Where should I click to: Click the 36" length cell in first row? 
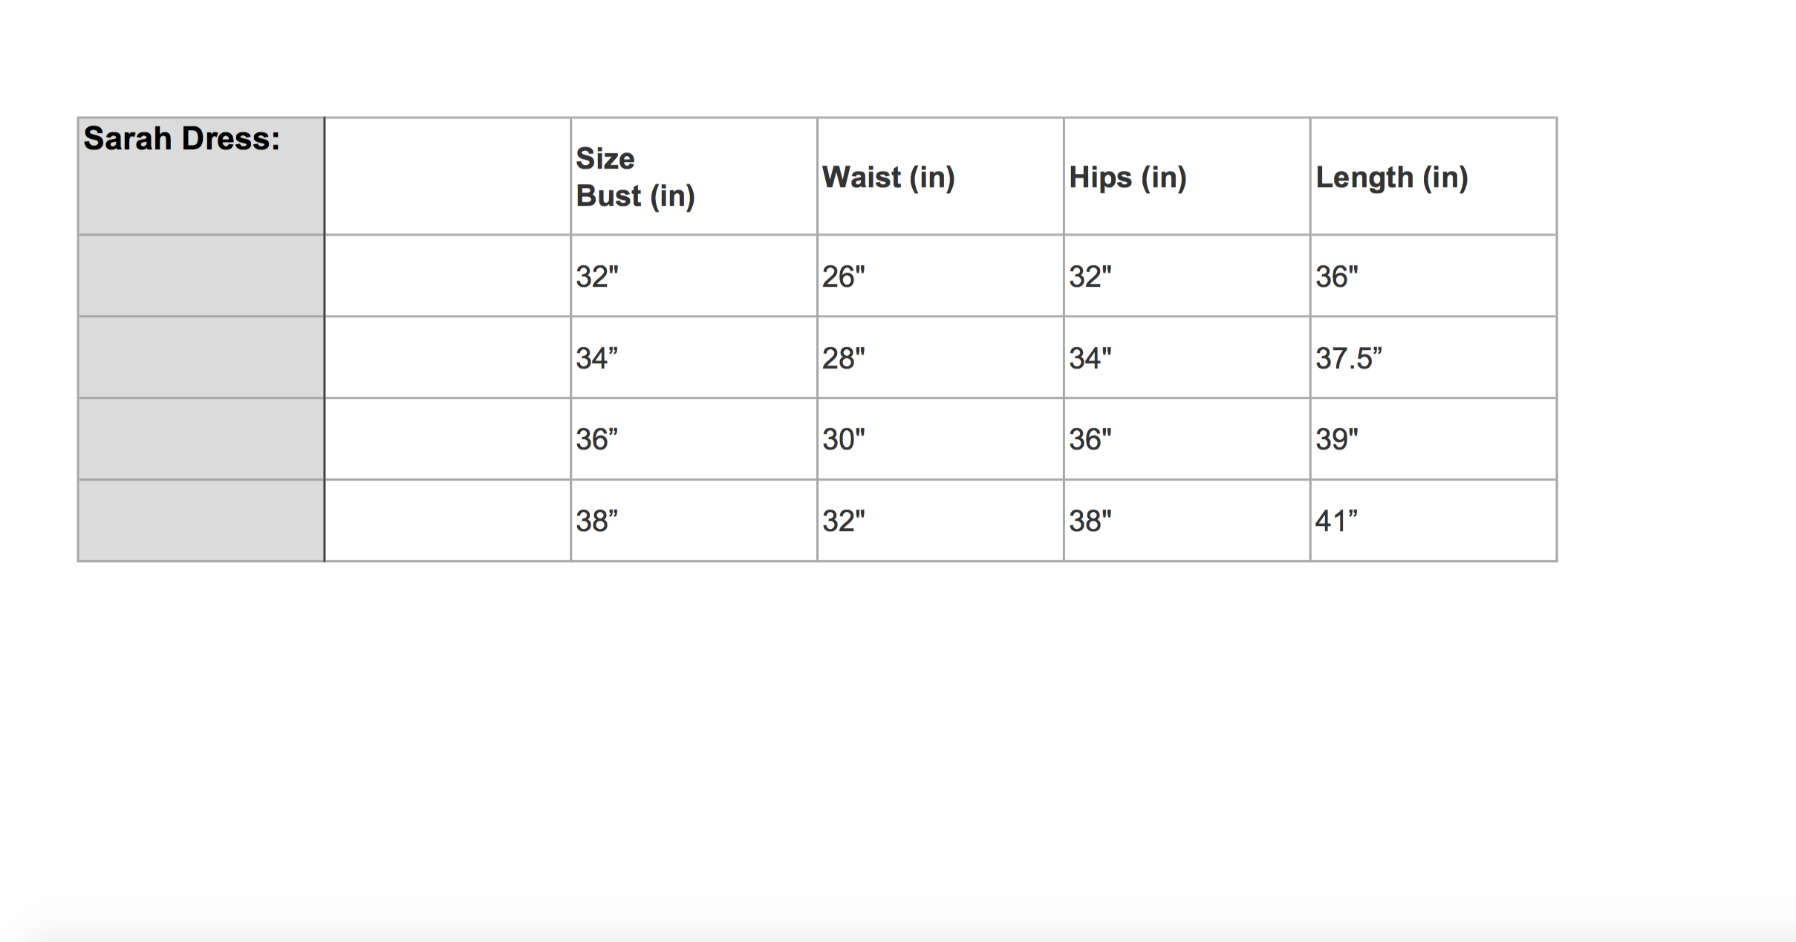click(x=1337, y=276)
